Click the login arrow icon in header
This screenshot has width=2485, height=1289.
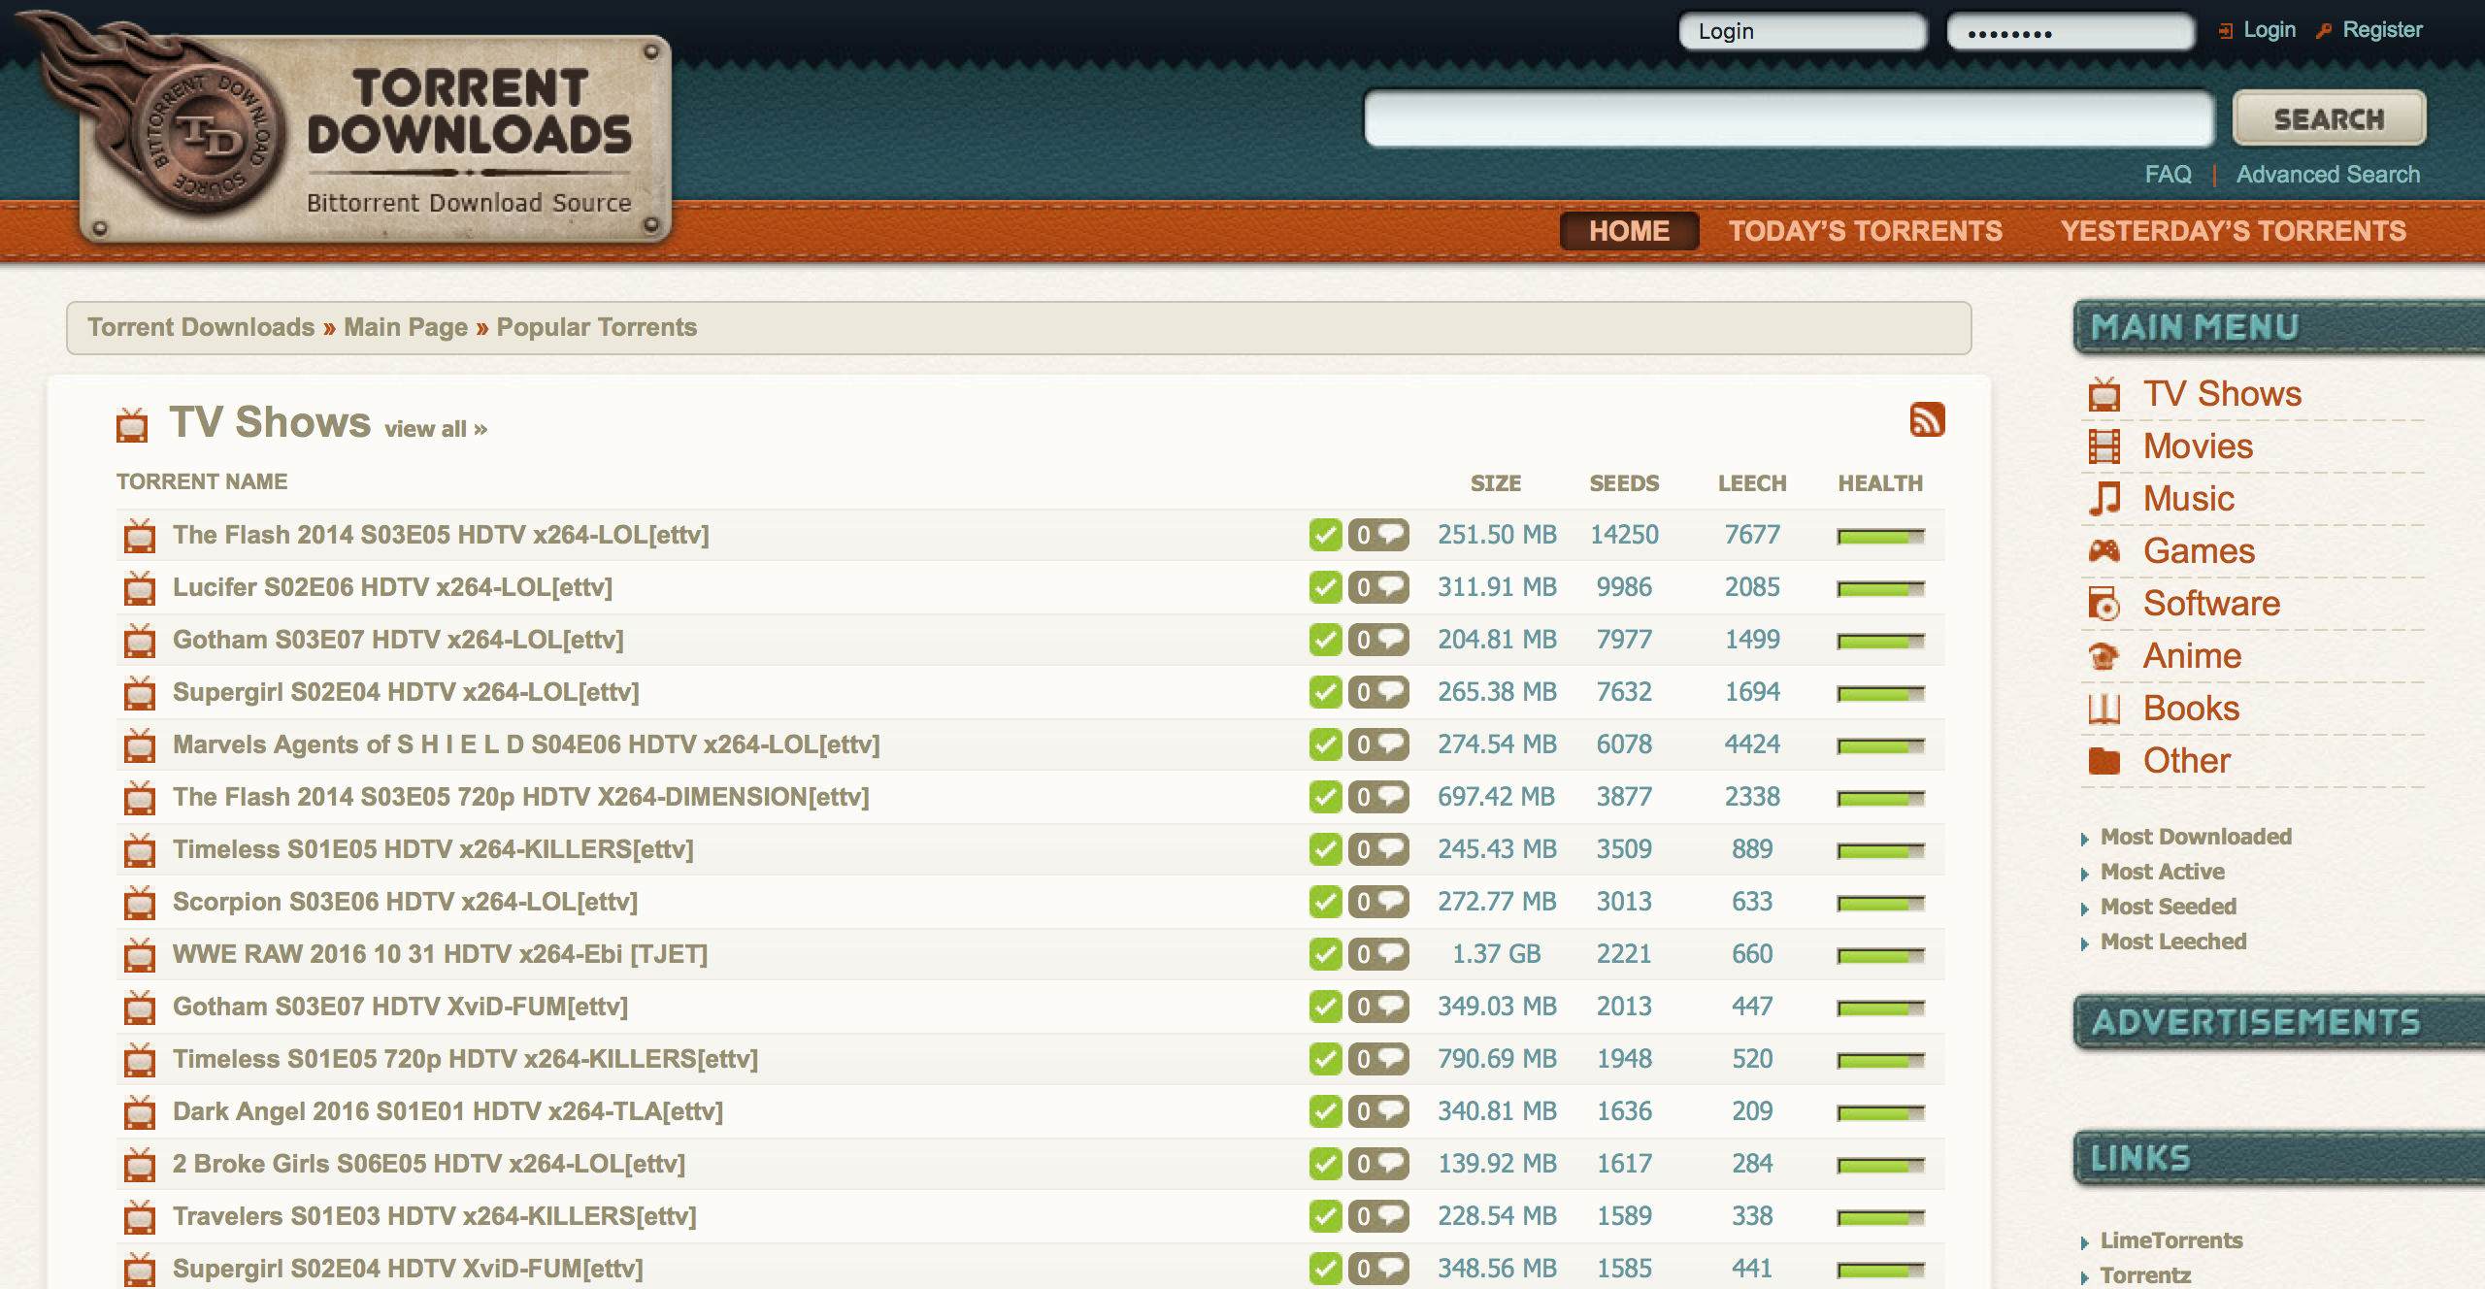click(2226, 31)
